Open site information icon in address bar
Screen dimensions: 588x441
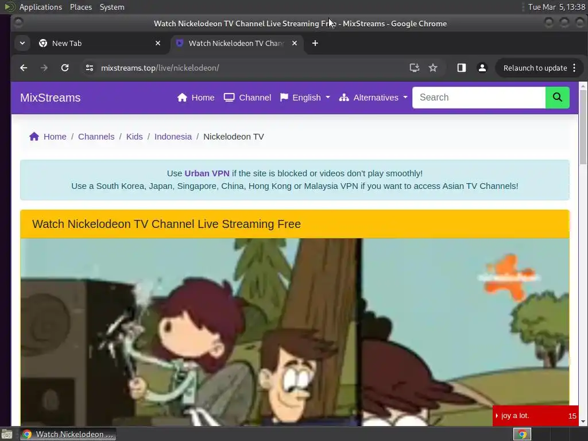89,68
